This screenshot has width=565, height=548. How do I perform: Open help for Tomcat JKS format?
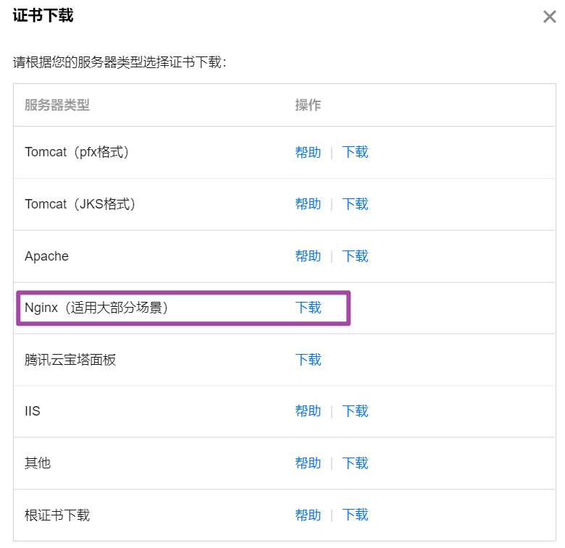308,204
